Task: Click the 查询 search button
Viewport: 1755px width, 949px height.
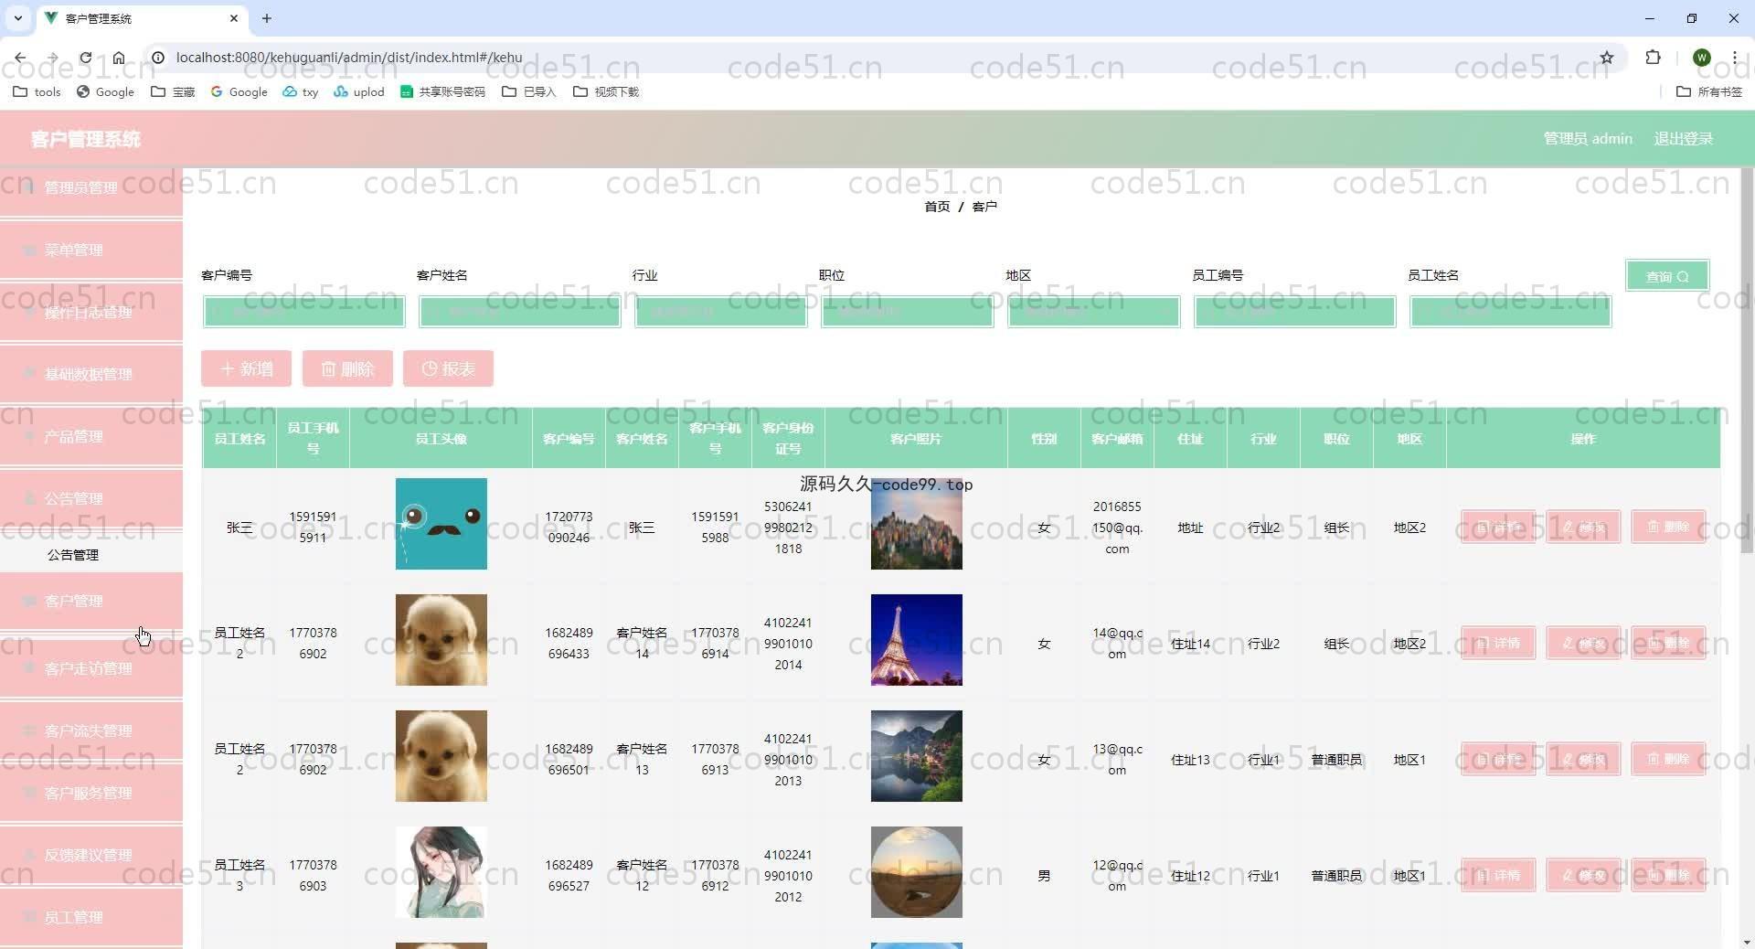Action: pyautogui.click(x=1667, y=276)
